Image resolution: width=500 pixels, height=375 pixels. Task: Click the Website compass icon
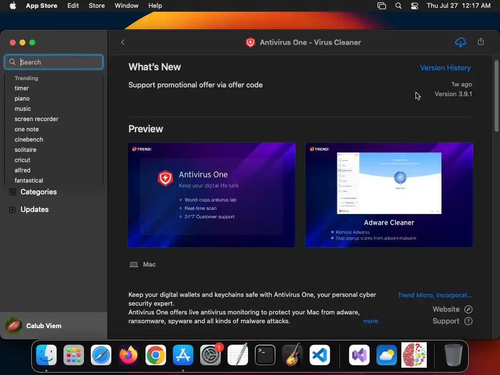(468, 309)
